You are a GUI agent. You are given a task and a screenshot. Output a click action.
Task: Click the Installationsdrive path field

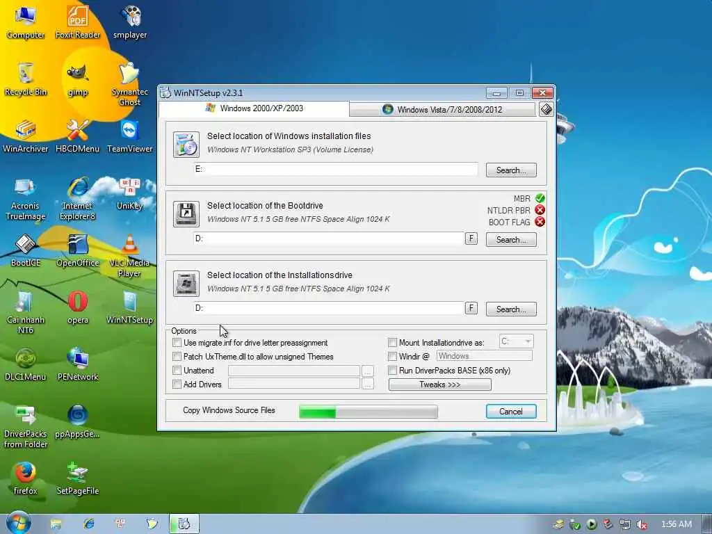coord(329,308)
